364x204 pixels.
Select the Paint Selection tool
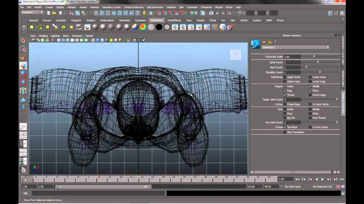click(x=23, y=58)
